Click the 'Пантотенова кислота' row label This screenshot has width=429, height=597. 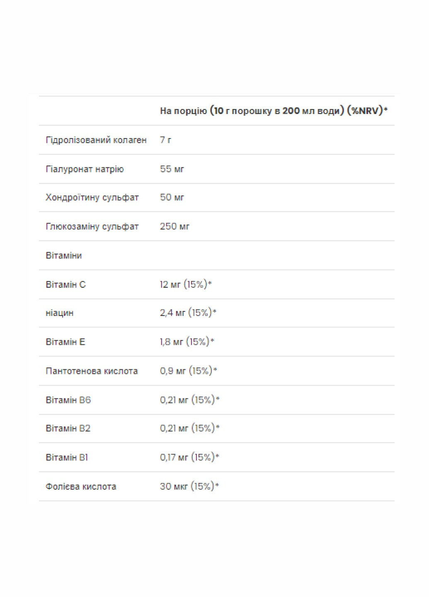[92, 371]
